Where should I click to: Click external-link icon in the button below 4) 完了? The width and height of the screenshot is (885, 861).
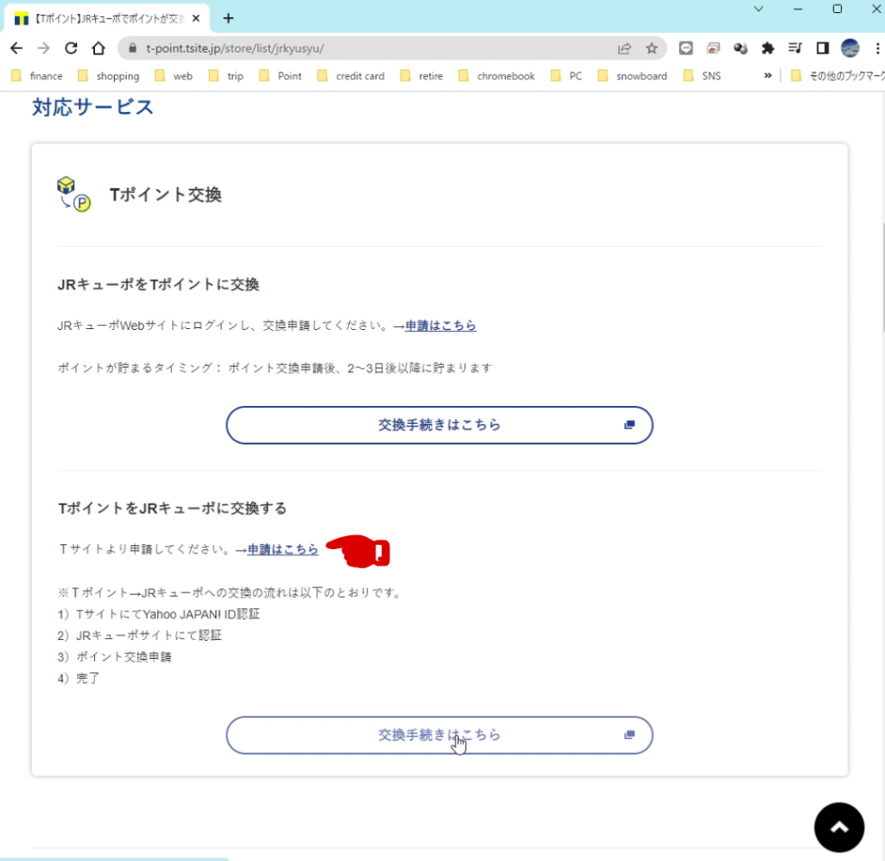click(x=629, y=735)
